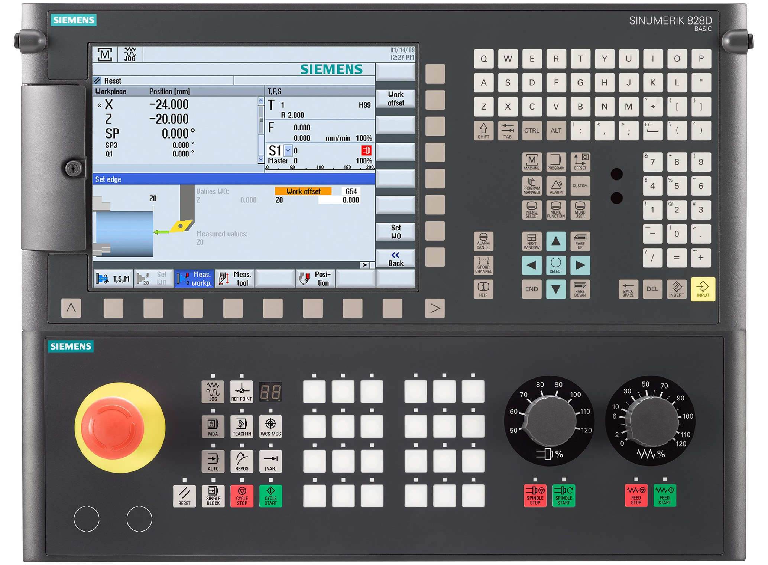
Task: Toggle between WCS and MCS coordinates
Action: (x=271, y=426)
